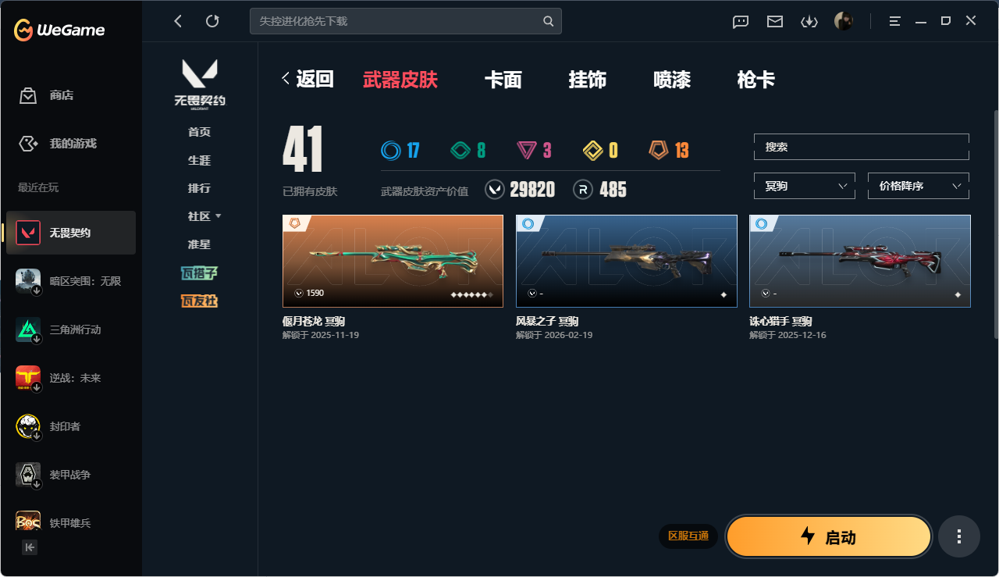
Task: Click the 解锁于 2025-12-16 date text
Action: (x=787, y=335)
